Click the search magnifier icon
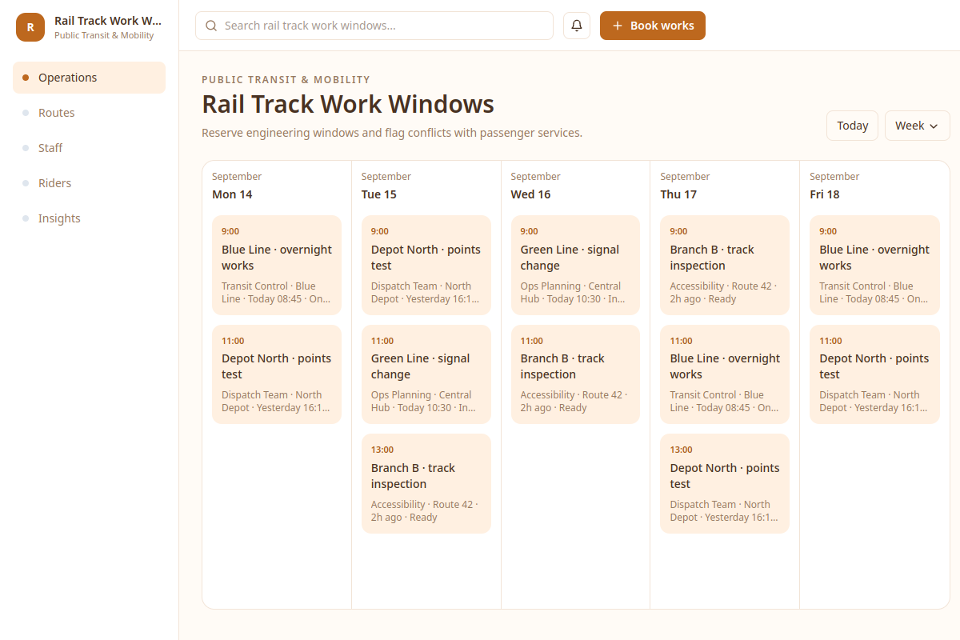 click(x=211, y=26)
